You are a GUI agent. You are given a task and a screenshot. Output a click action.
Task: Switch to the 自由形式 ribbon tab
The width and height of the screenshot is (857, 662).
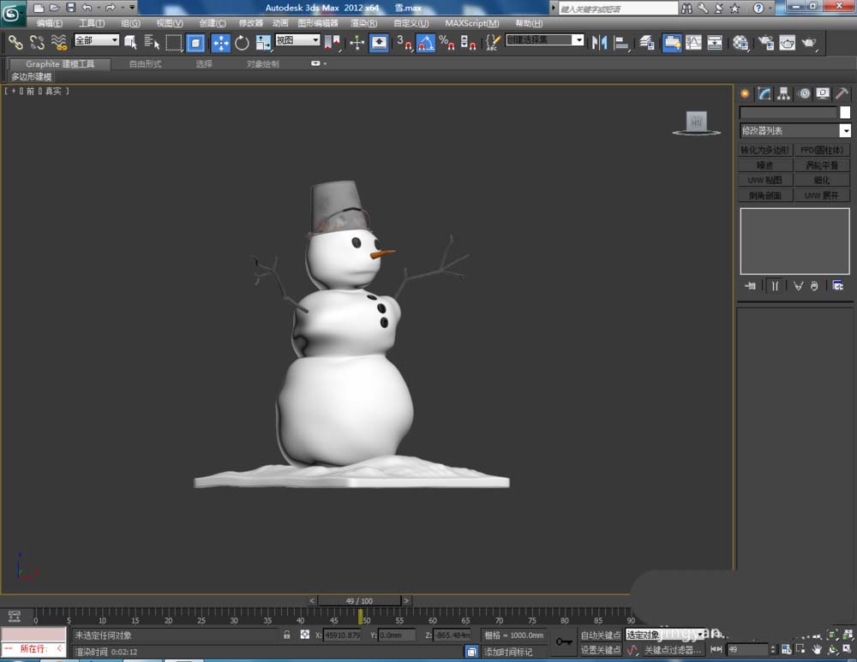[146, 64]
